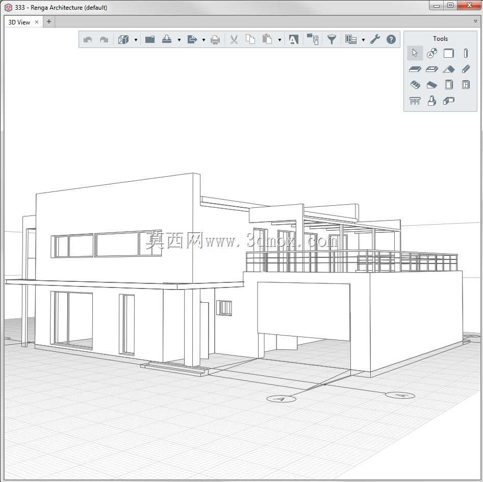Open Help with the question mark icon
This screenshot has height=482, width=483.
point(391,39)
